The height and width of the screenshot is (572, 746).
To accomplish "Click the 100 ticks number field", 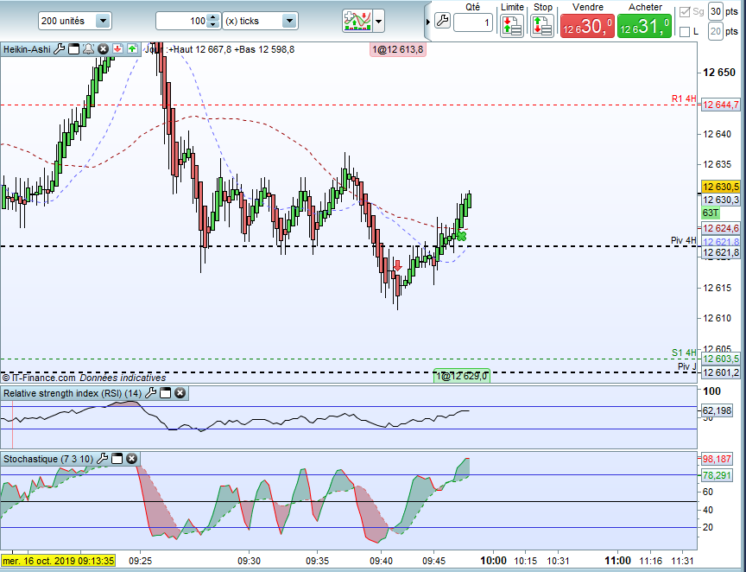I will [x=182, y=21].
